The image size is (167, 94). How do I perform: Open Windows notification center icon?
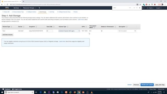164,92
